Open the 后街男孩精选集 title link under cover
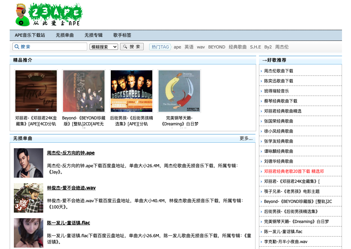 [x=132, y=121]
